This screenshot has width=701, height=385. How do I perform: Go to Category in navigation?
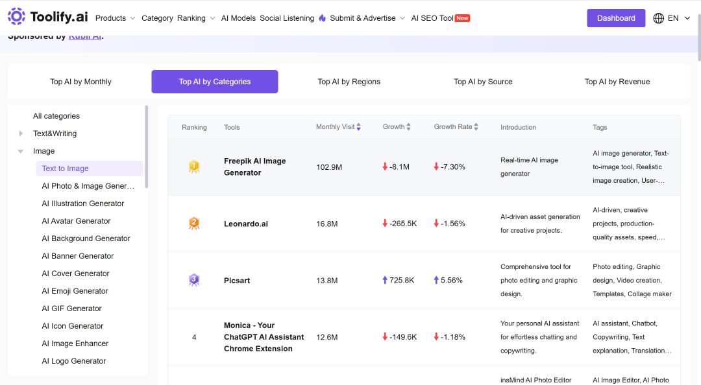157,18
